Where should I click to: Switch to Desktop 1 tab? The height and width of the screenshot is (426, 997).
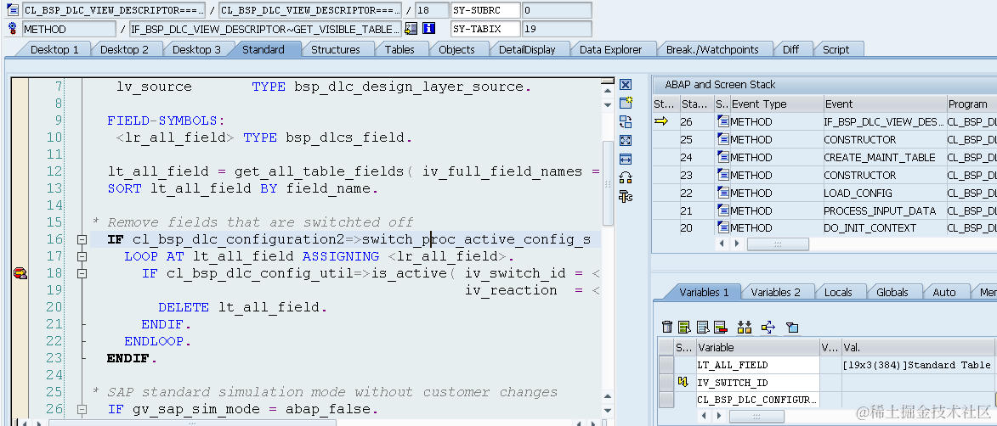(x=54, y=49)
